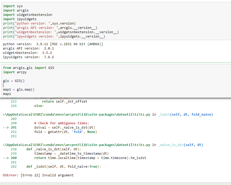Image resolution: width=231 pixels, height=185 pixels.
Task: Click the "map1 = gis.map()" line
Action: coord(19,90)
